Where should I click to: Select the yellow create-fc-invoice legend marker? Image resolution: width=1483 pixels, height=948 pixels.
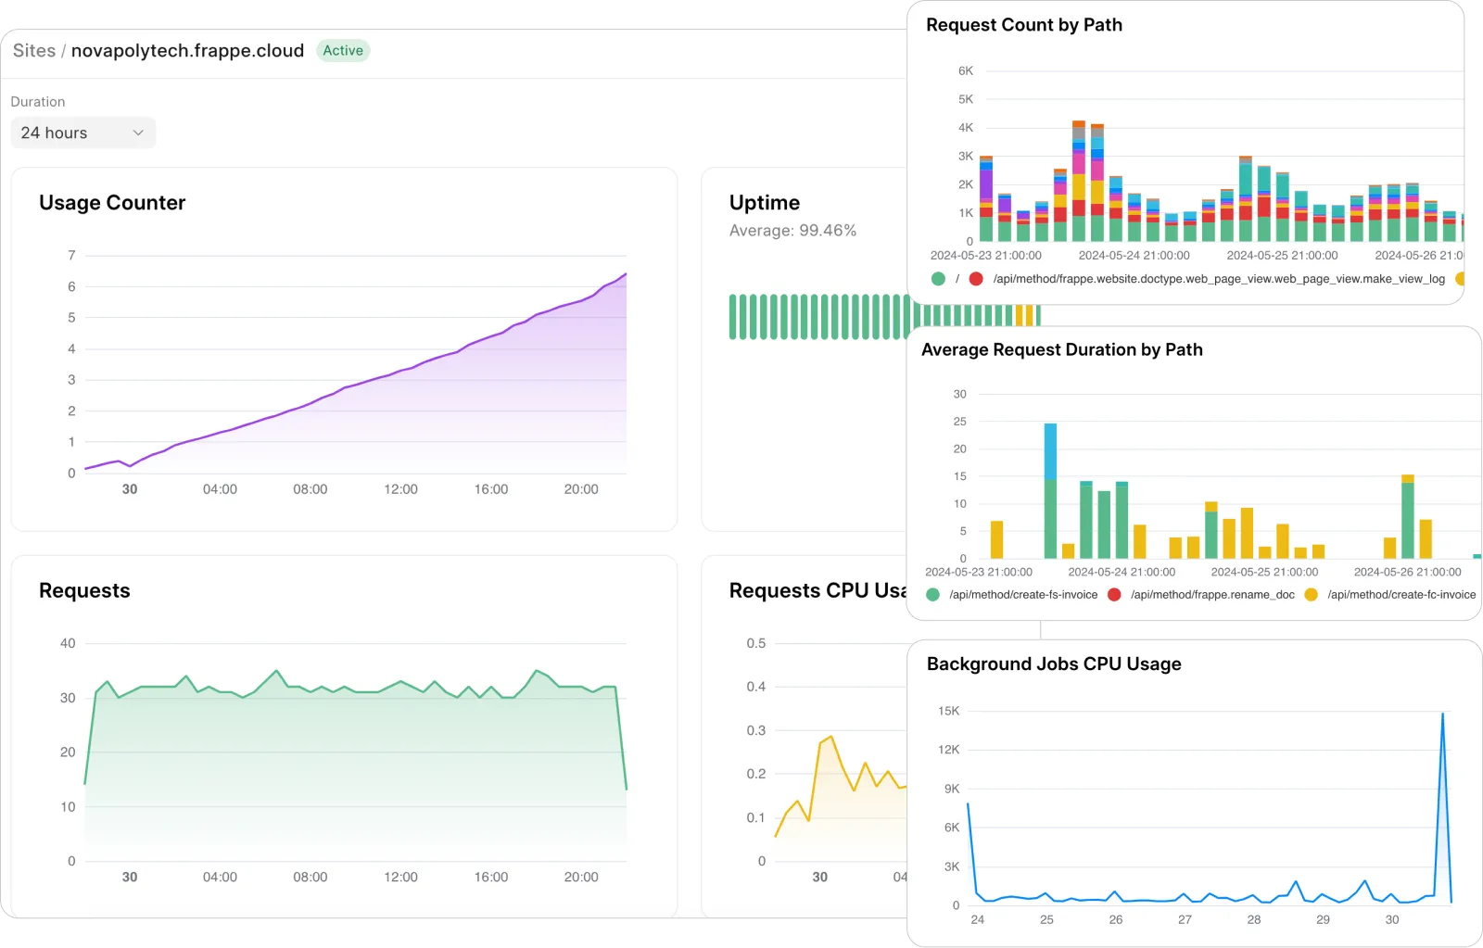[1310, 594]
